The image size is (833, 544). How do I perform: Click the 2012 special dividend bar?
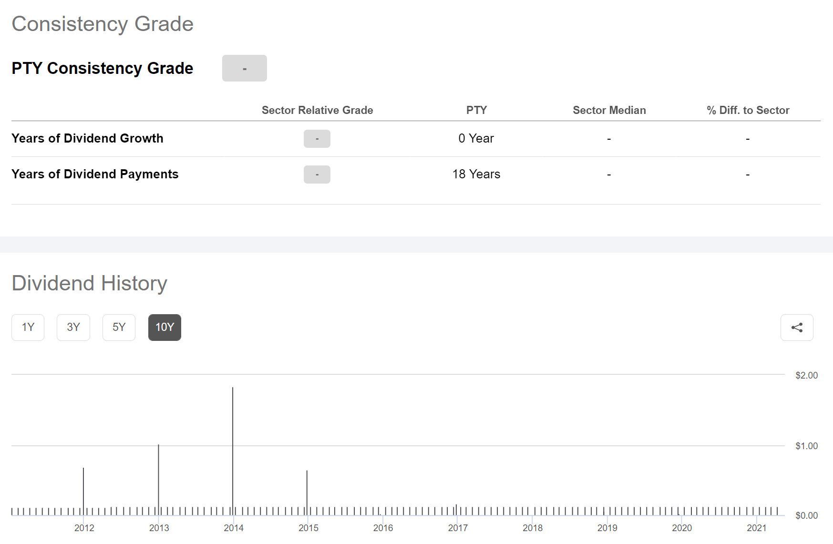tap(83, 491)
